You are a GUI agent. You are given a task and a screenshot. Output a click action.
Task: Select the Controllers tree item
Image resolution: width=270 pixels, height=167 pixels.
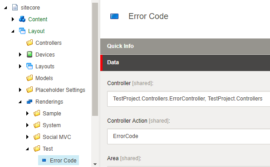49,43
